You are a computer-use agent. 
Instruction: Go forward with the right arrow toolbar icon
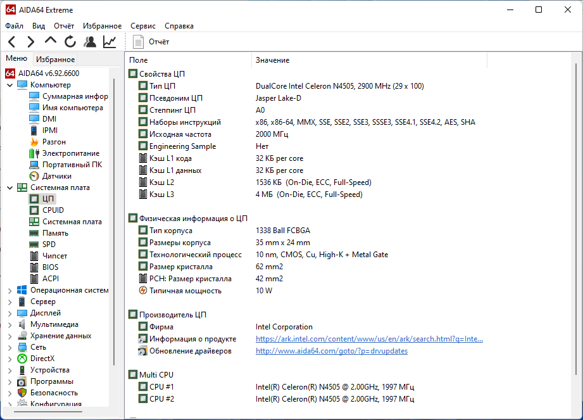31,42
